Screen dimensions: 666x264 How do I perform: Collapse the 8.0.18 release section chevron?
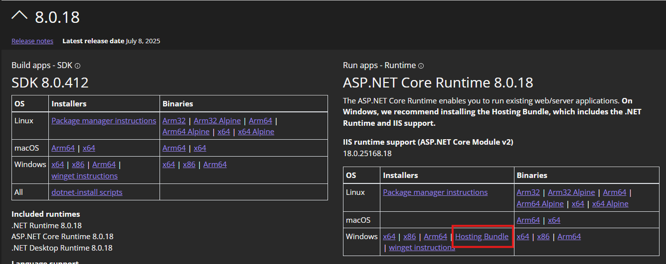click(x=19, y=15)
